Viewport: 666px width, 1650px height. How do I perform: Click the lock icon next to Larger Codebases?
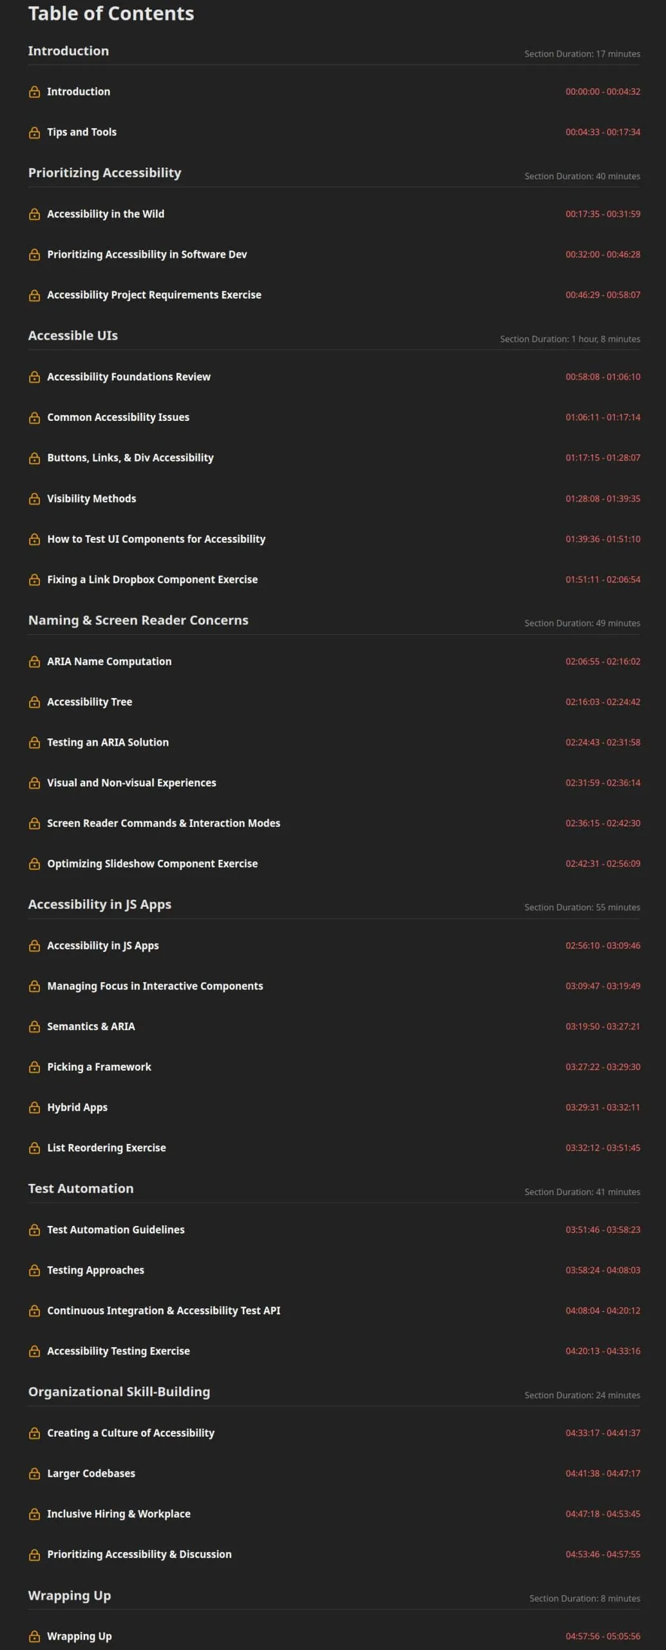pyautogui.click(x=34, y=1474)
